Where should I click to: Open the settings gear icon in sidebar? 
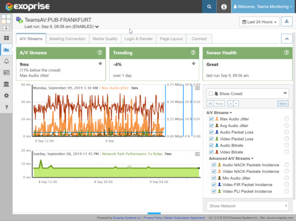[6, 96]
